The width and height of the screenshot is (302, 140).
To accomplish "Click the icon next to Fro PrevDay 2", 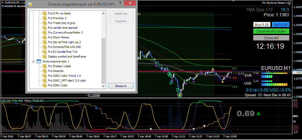I will (x=44, y=18).
